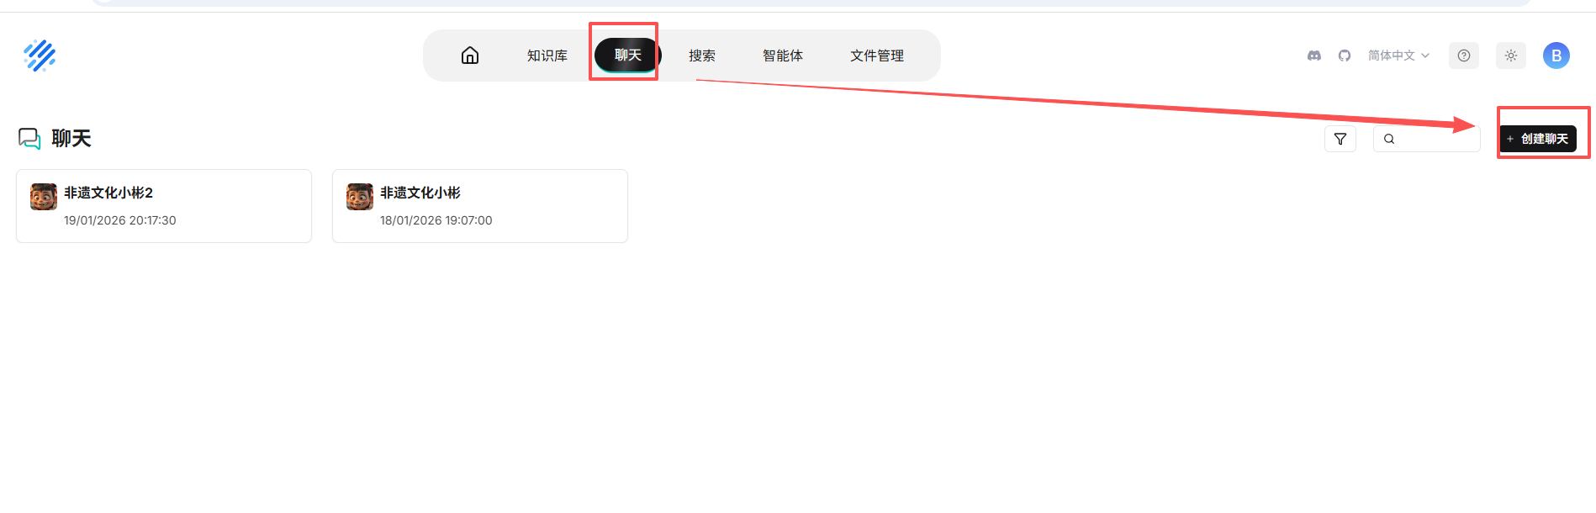Open the Discord icon link
The width and height of the screenshot is (1596, 513).
click(x=1314, y=56)
